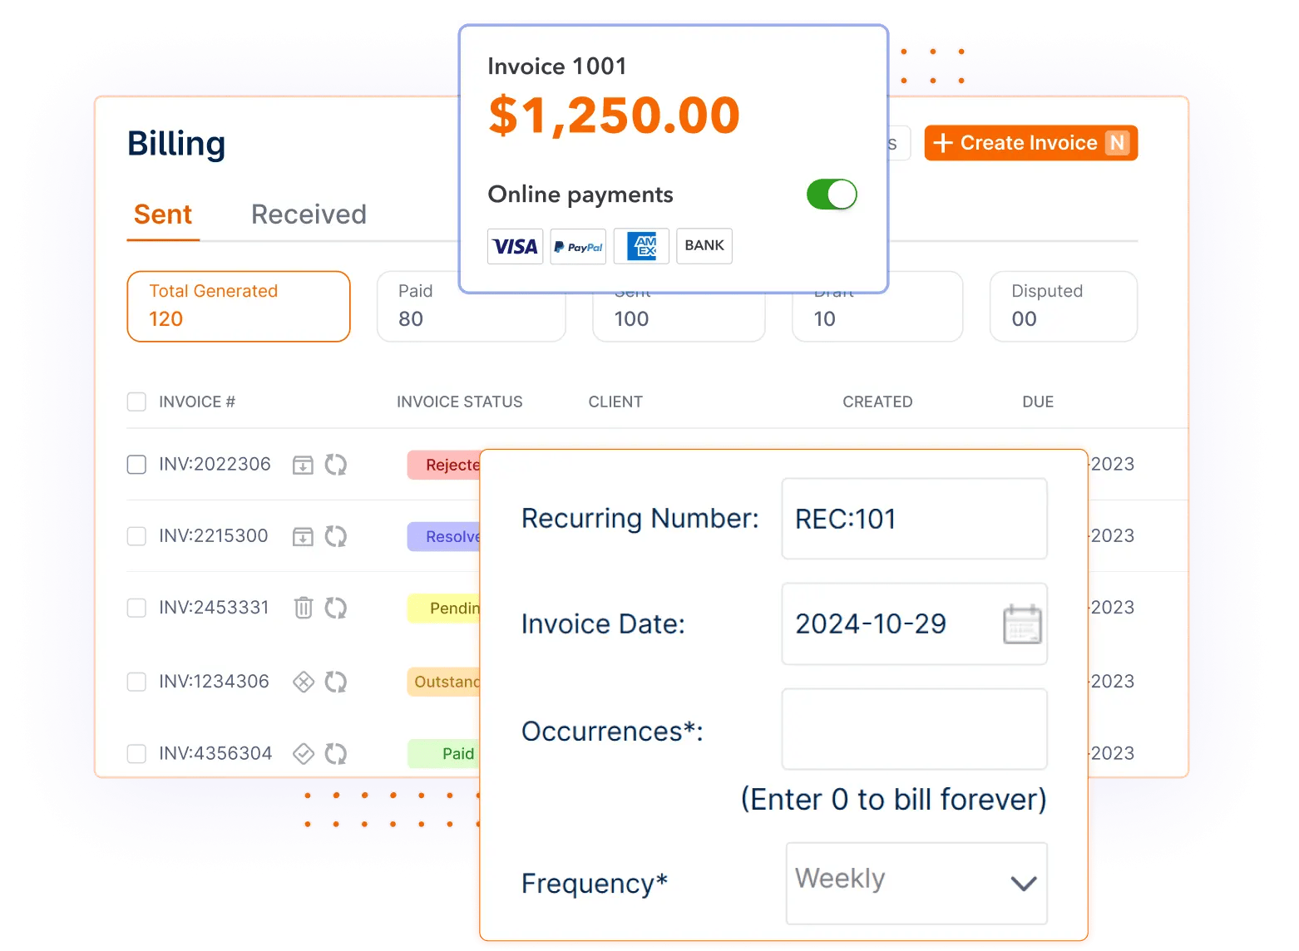Select the Sent tab
Viewport: 1299px width, 951px height.
(163, 214)
